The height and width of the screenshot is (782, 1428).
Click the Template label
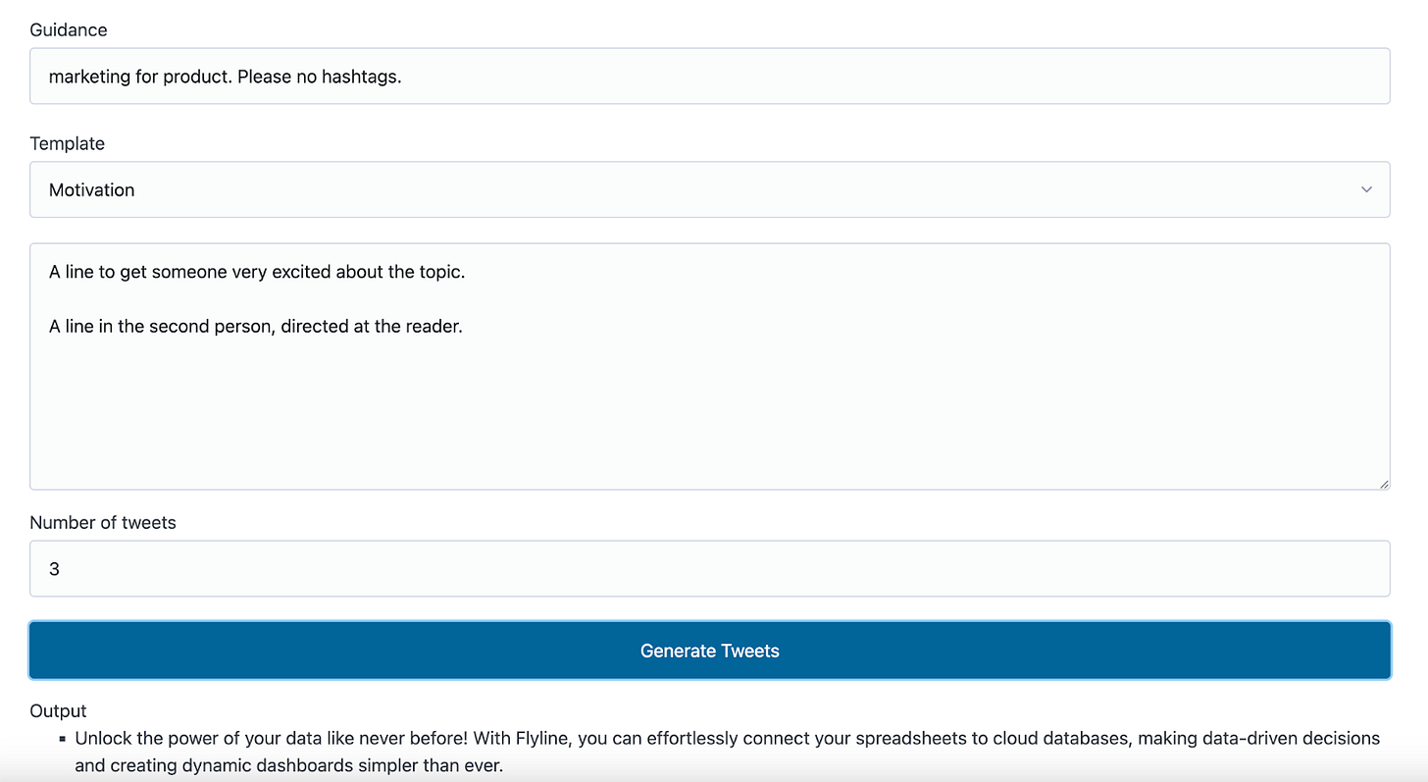[x=67, y=143]
